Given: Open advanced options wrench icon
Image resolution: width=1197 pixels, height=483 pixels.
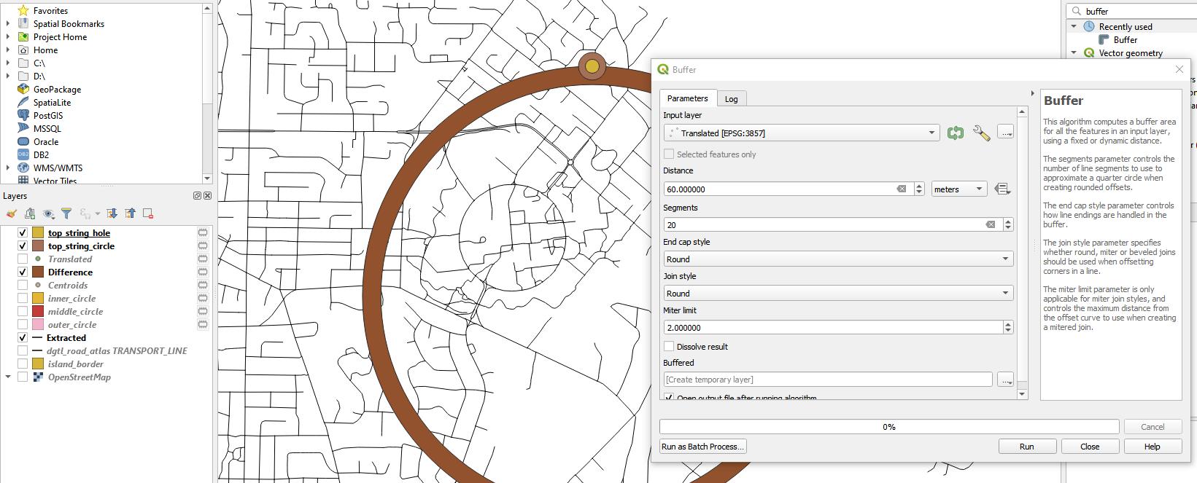Looking at the screenshot, I should point(981,133).
